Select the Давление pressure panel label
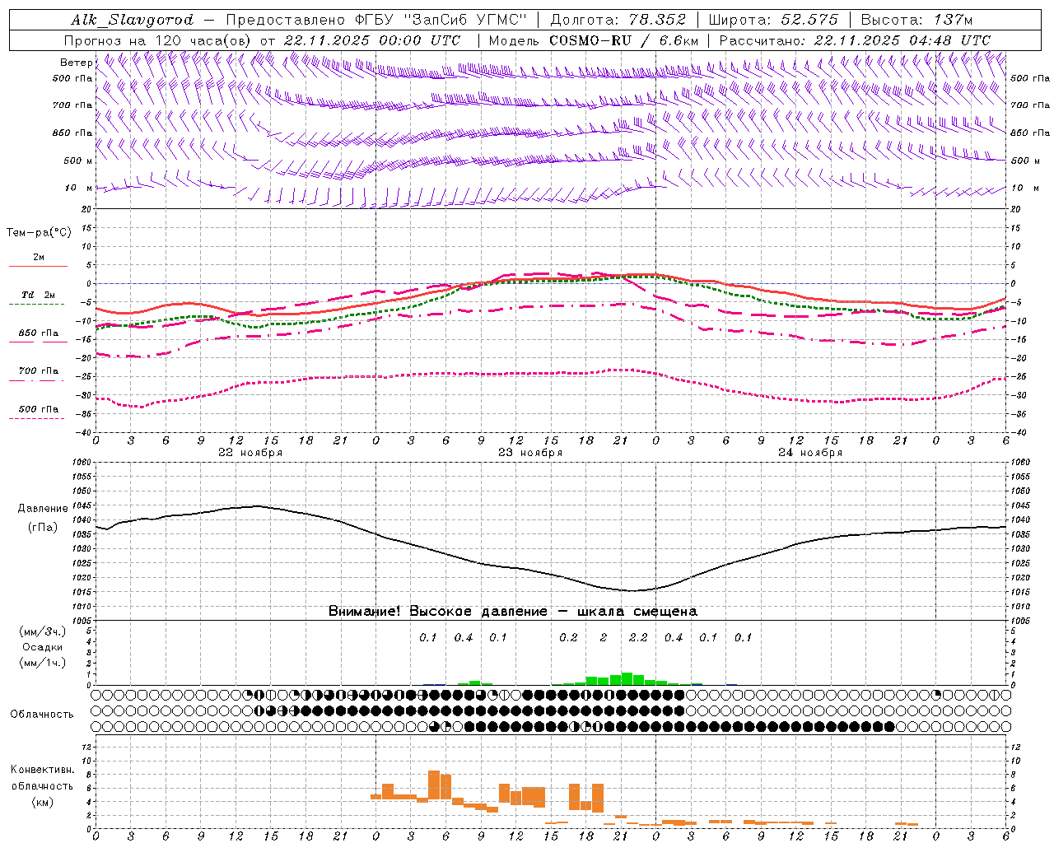1054x843 pixels. 43,509
